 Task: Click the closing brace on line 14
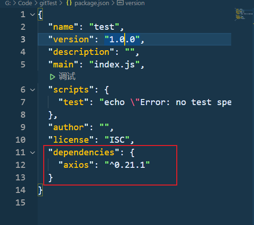pyautogui.click(x=40, y=190)
